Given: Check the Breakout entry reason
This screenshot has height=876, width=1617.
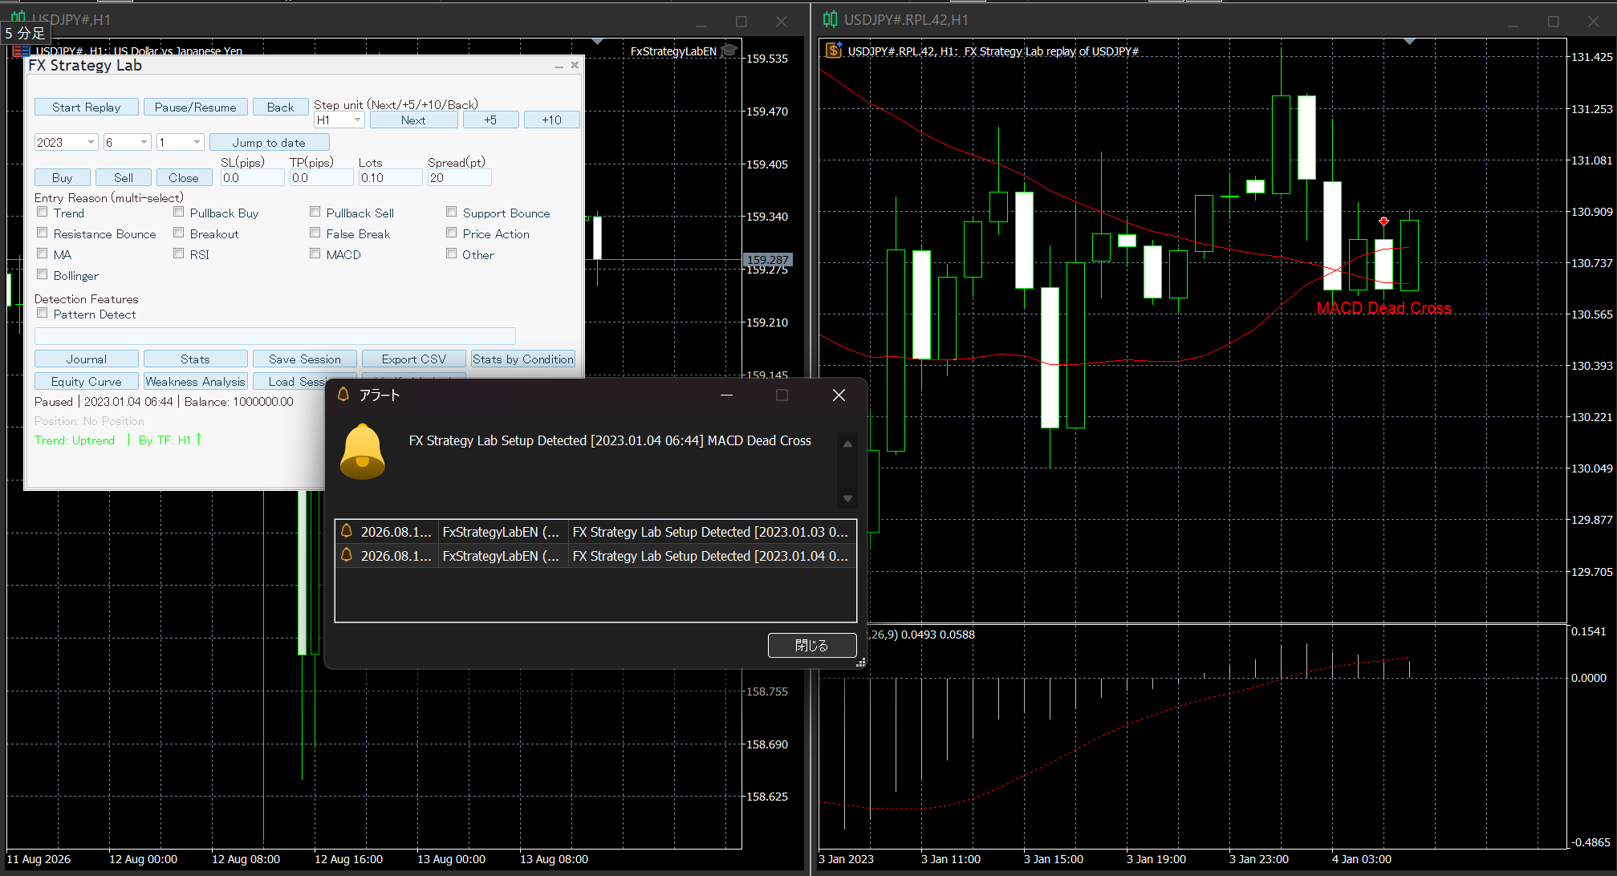Looking at the screenshot, I should click(179, 233).
